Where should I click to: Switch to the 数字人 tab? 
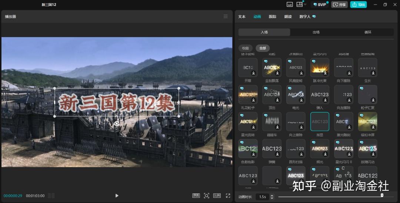click(x=307, y=17)
